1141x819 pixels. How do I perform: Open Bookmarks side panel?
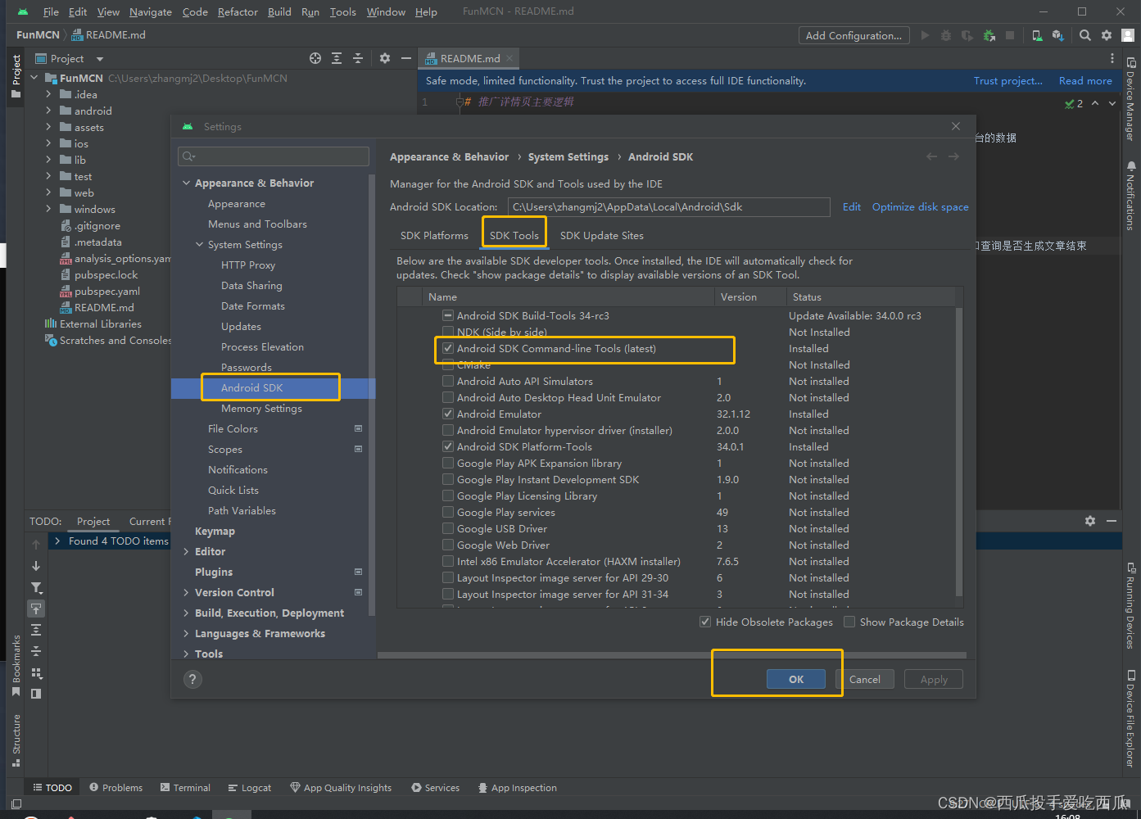click(x=16, y=665)
